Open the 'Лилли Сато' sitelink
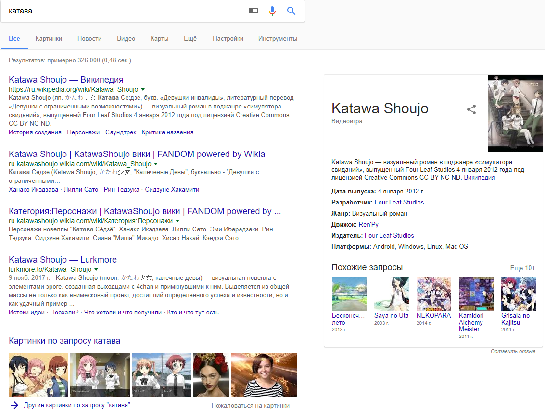The height and width of the screenshot is (409, 545). click(81, 190)
